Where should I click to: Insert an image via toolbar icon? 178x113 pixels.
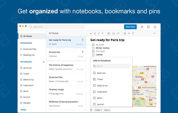point(125,33)
